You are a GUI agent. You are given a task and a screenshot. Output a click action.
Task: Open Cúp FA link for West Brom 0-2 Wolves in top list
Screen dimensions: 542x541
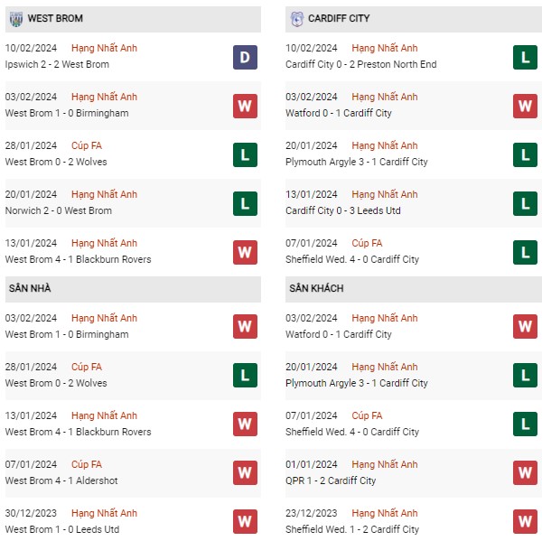tap(87, 145)
